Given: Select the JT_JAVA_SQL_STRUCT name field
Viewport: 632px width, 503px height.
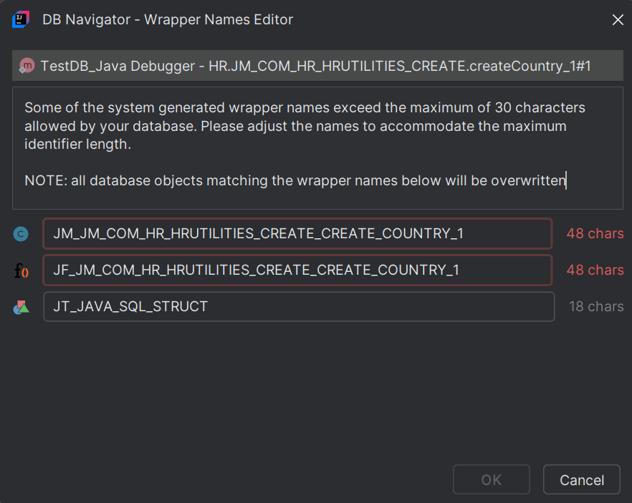Looking at the screenshot, I should click(x=297, y=306).
